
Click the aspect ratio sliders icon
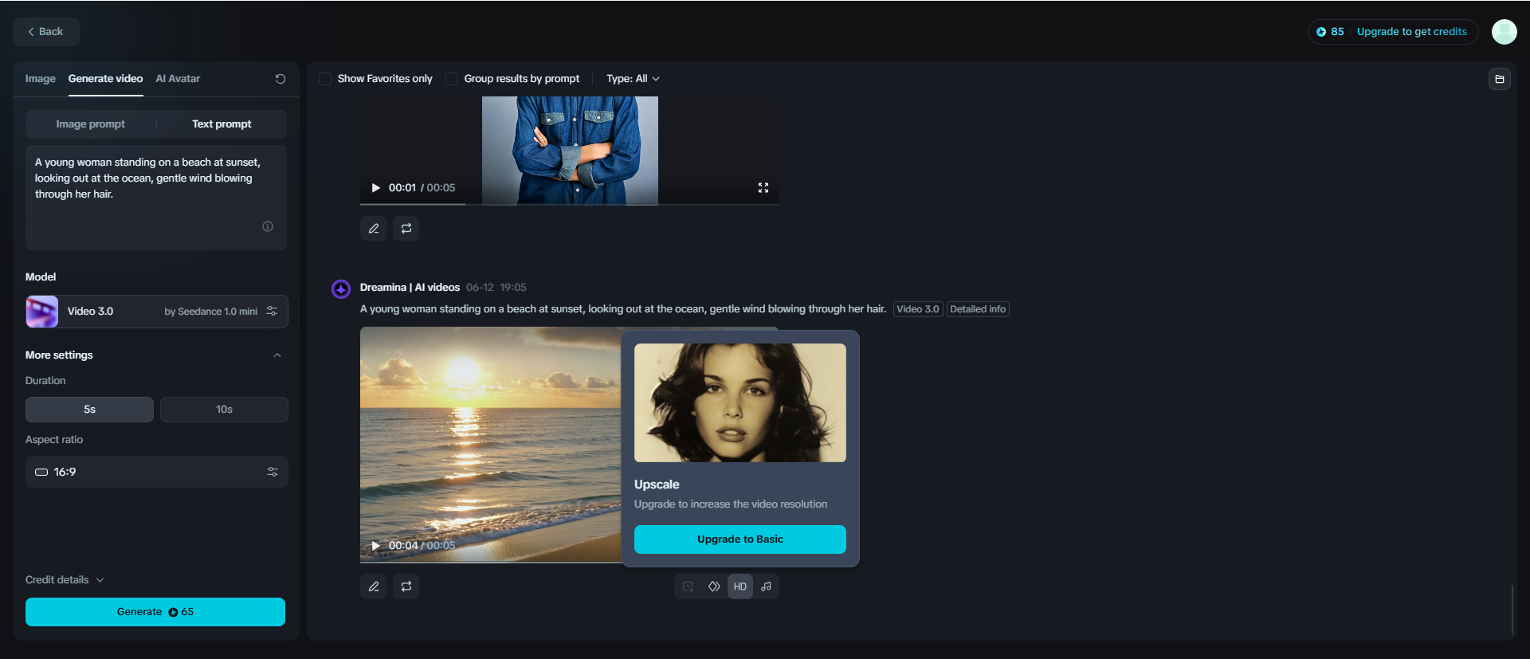pos(273,472)
